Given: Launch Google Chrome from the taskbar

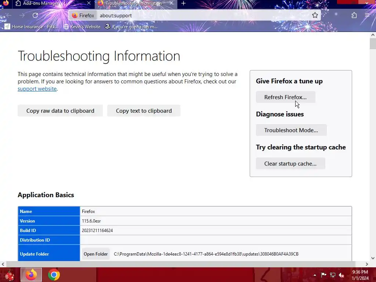Looking at the screenshot, I should 54,275.
